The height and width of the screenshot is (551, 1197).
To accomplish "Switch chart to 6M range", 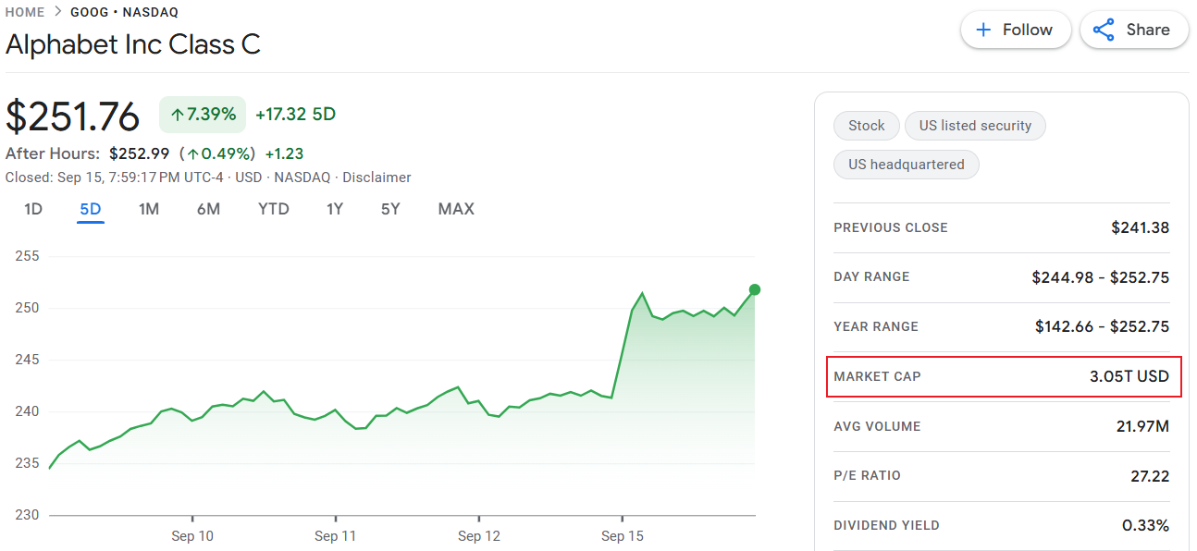I will coord(208,209).
